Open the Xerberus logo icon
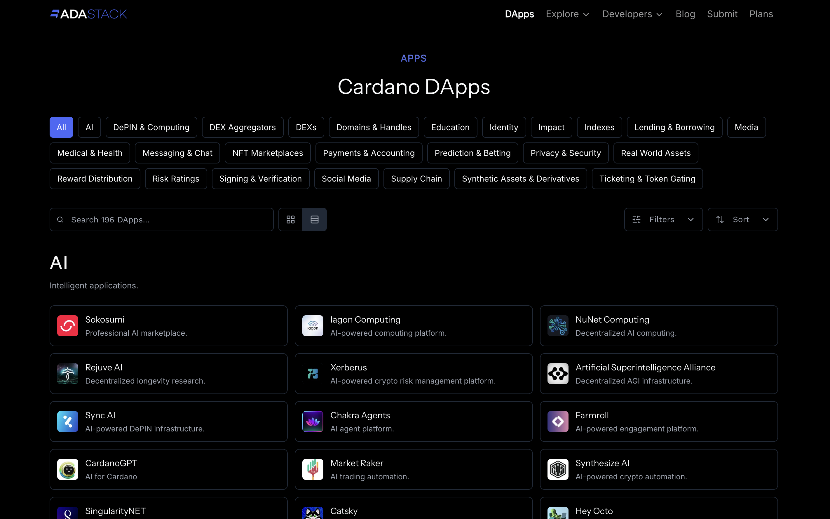This screenshot has width=830, height=519. coord(313,373)
